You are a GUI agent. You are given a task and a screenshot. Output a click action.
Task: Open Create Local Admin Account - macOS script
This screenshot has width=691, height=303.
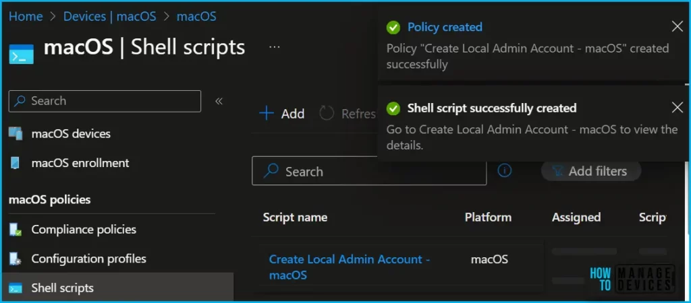350,267
